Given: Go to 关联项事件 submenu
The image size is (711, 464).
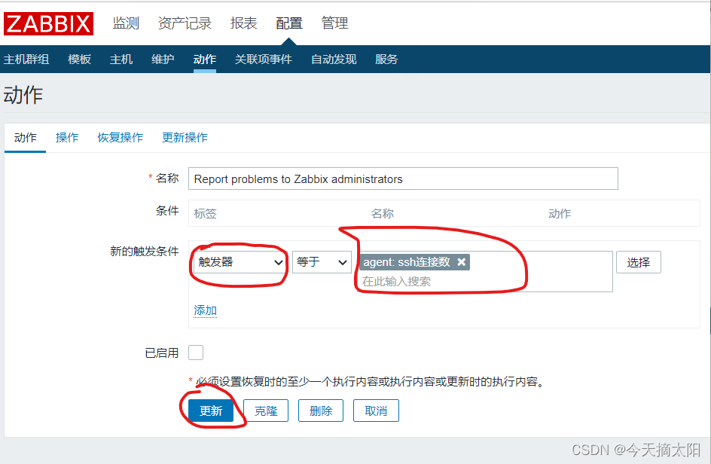Looking at the screenshot, I should point(263,60).
